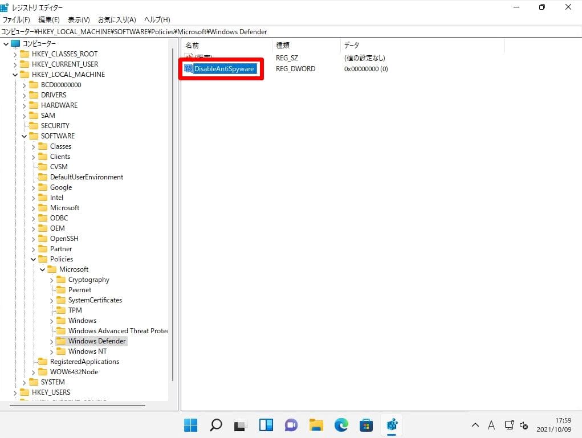The image size is (582, 438).
Task: Select the SystemCertificates key
Action: pyautogui.click(x=95, y=300)
